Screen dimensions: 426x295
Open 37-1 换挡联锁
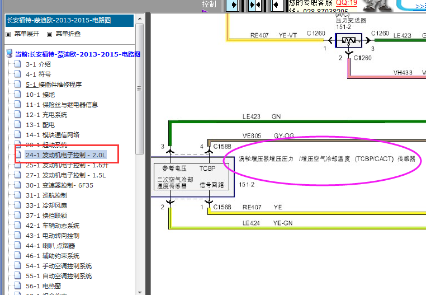click(46, 216)
